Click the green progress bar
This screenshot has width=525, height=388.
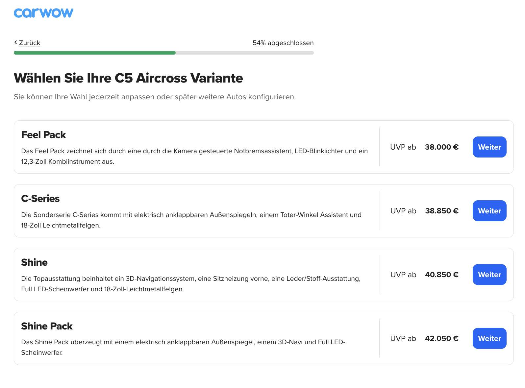(x=95, y=53)
